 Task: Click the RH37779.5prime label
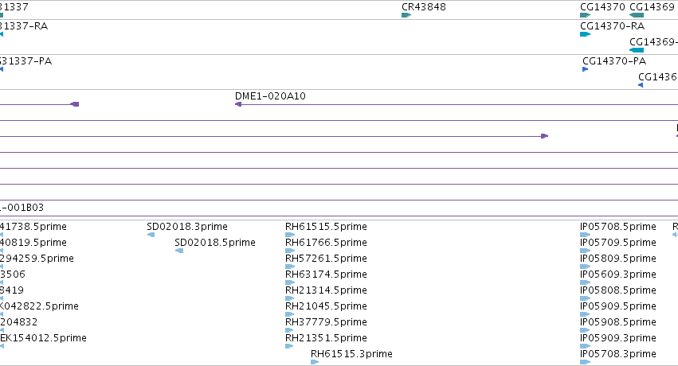[326, 322]
